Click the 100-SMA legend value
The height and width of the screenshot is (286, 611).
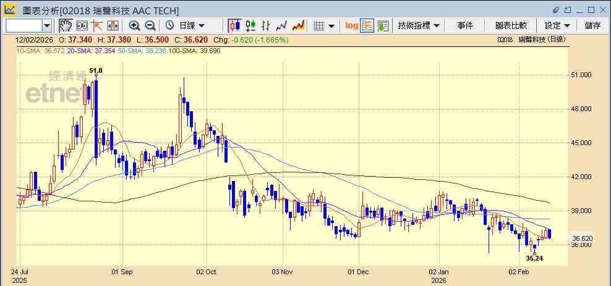tap(194, 51)
